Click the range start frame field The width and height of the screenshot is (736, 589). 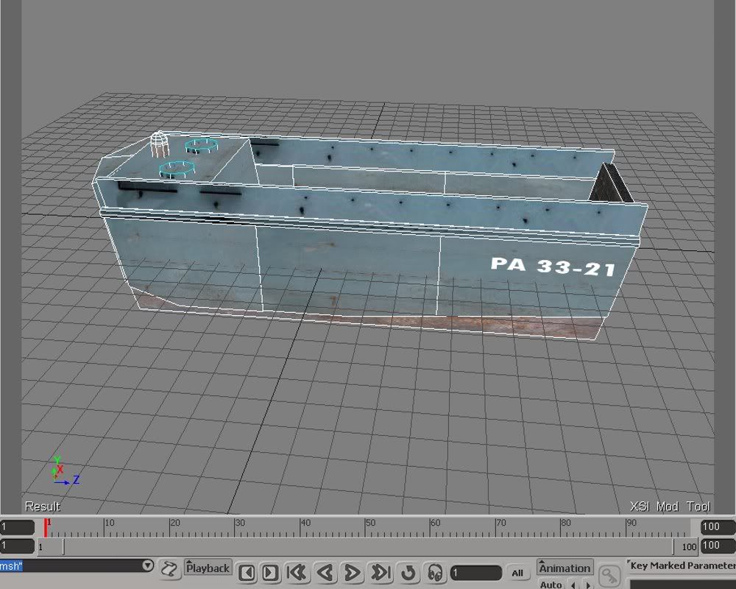point(17,546)
